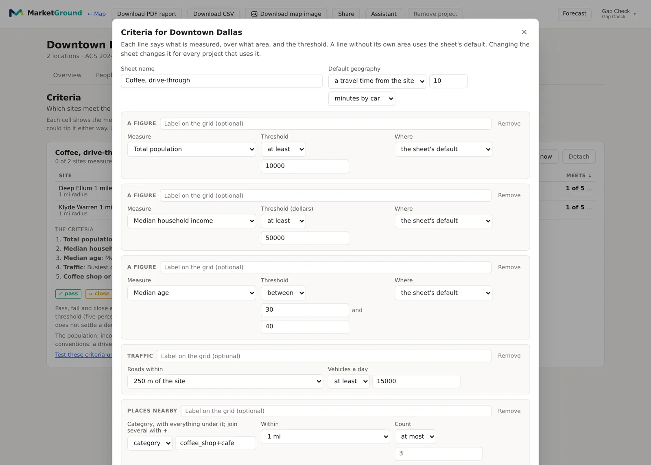Edit the 50000 dollars threshold field
Viewport: 651px width, 465px height.
[x=305, y=238]
